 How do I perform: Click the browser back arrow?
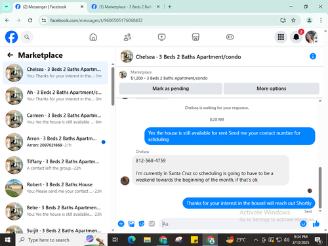click(x=7, y=20)
